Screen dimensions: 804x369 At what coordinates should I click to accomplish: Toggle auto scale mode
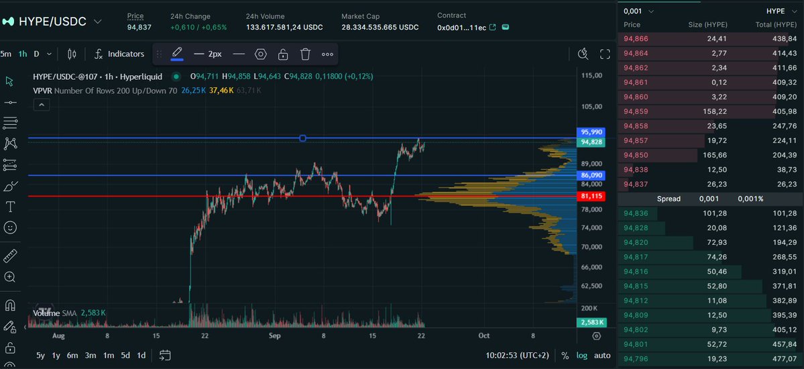602,355
